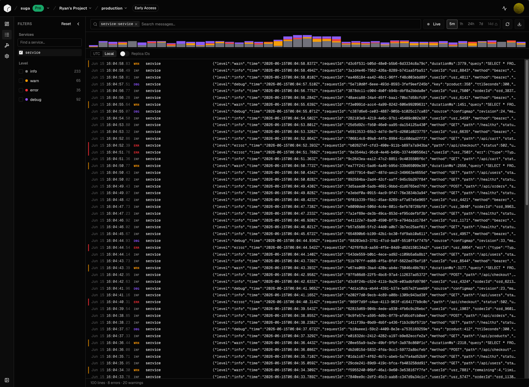Open the dashboard grid sidebar icon
529x387 pixels.
click(7, 24)
